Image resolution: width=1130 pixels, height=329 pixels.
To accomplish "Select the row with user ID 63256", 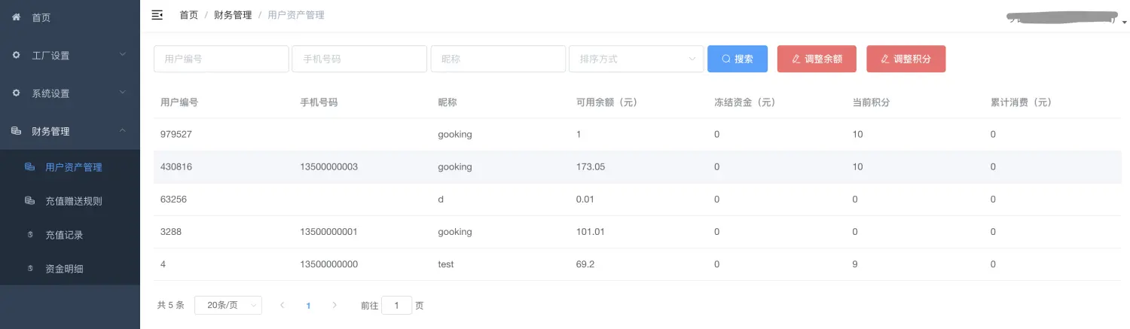I will pos(637,200).
